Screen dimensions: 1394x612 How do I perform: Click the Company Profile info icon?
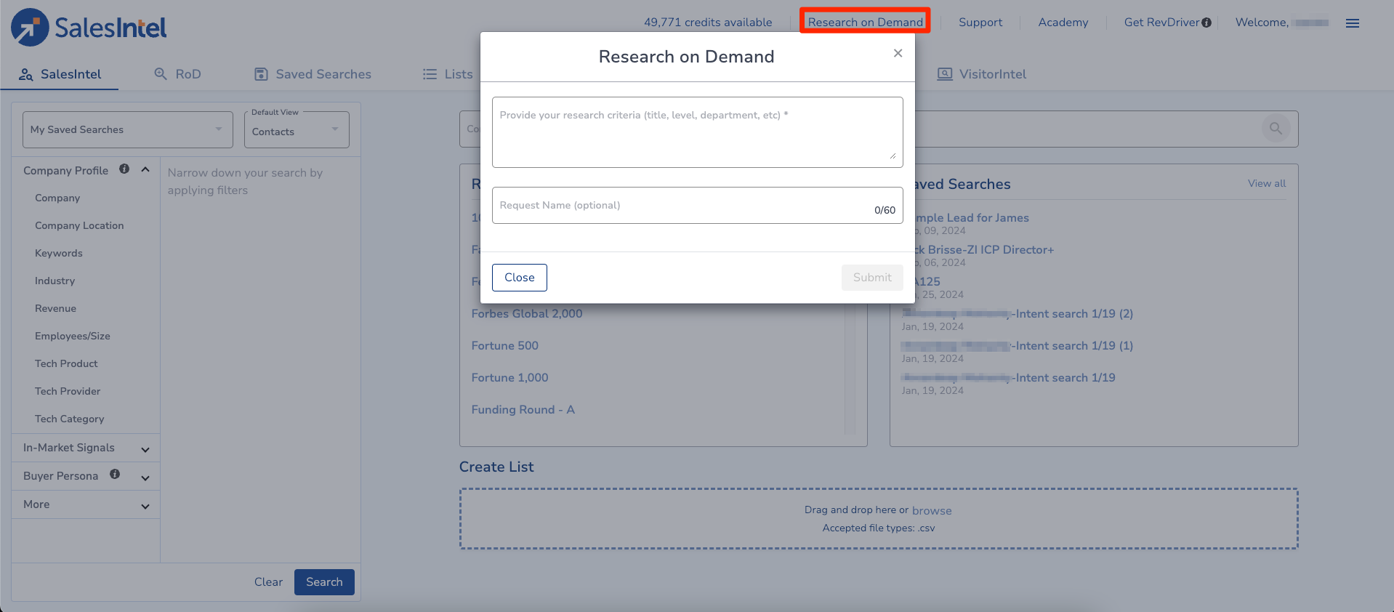124,169
